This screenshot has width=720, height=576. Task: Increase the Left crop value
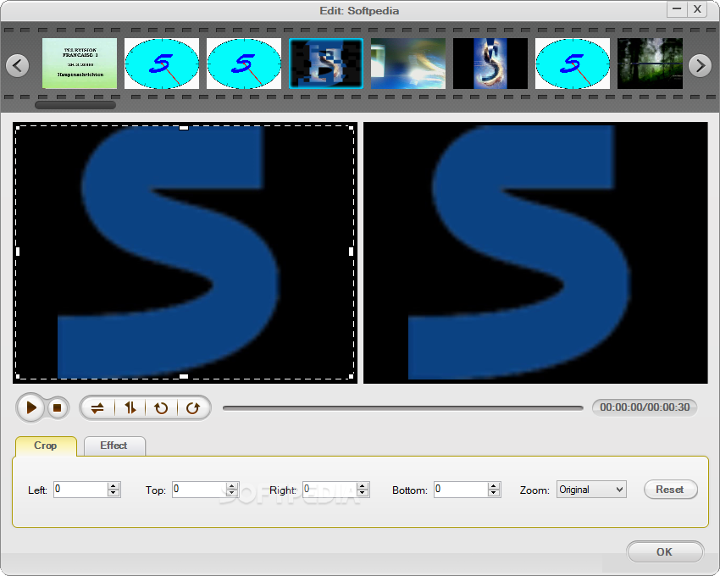point(114,486)
